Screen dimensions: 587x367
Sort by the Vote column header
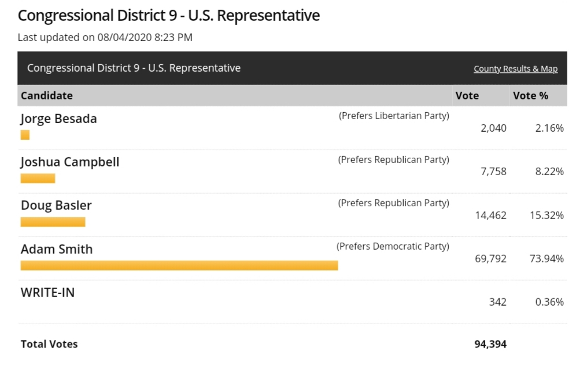(467, 95)
